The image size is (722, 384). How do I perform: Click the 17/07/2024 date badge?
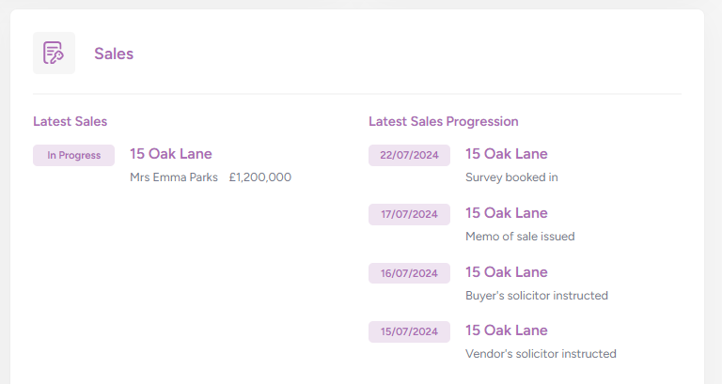409,214
